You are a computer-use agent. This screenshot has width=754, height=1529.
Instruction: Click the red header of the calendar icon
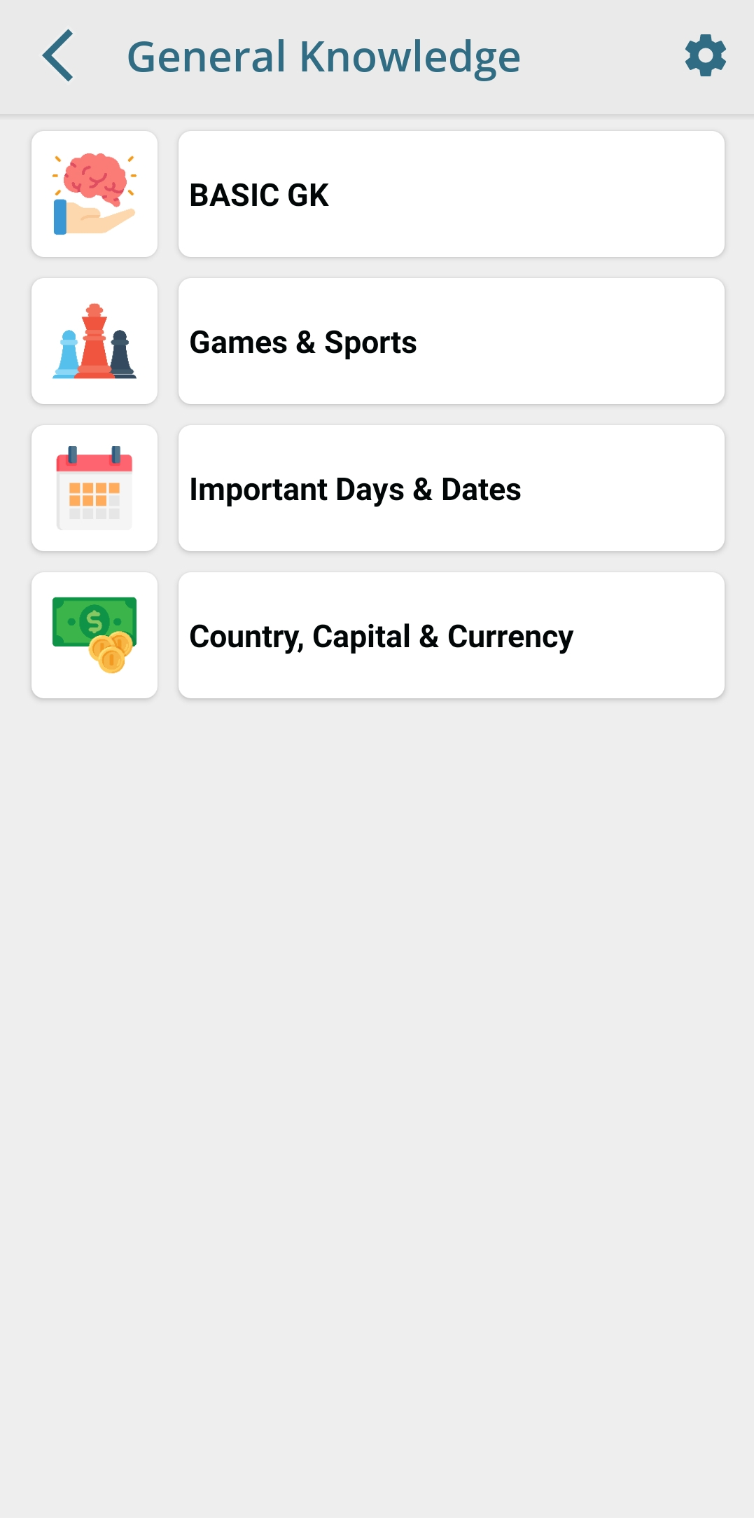pyautogui.click(x=95, y=463)
